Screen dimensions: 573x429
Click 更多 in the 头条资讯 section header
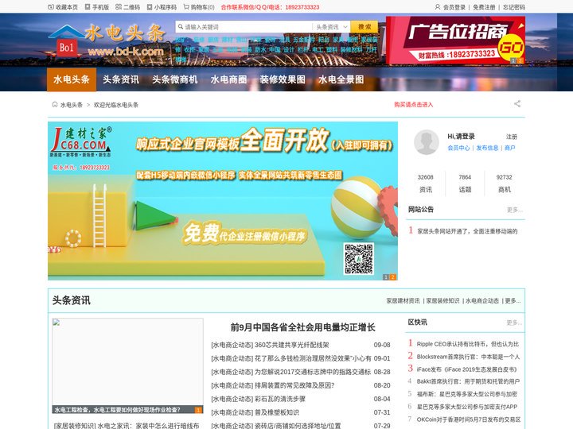pos(513,300)
